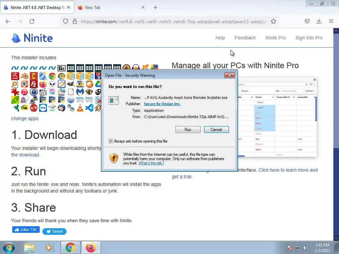Click the Chrome icon in installer list

[x=52, y=76]
